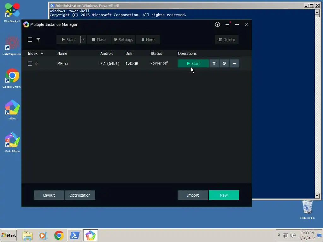This screenshot has height=242, width=323.
Task: Open Chrome from the taskbar
Action: coord(59,235)
